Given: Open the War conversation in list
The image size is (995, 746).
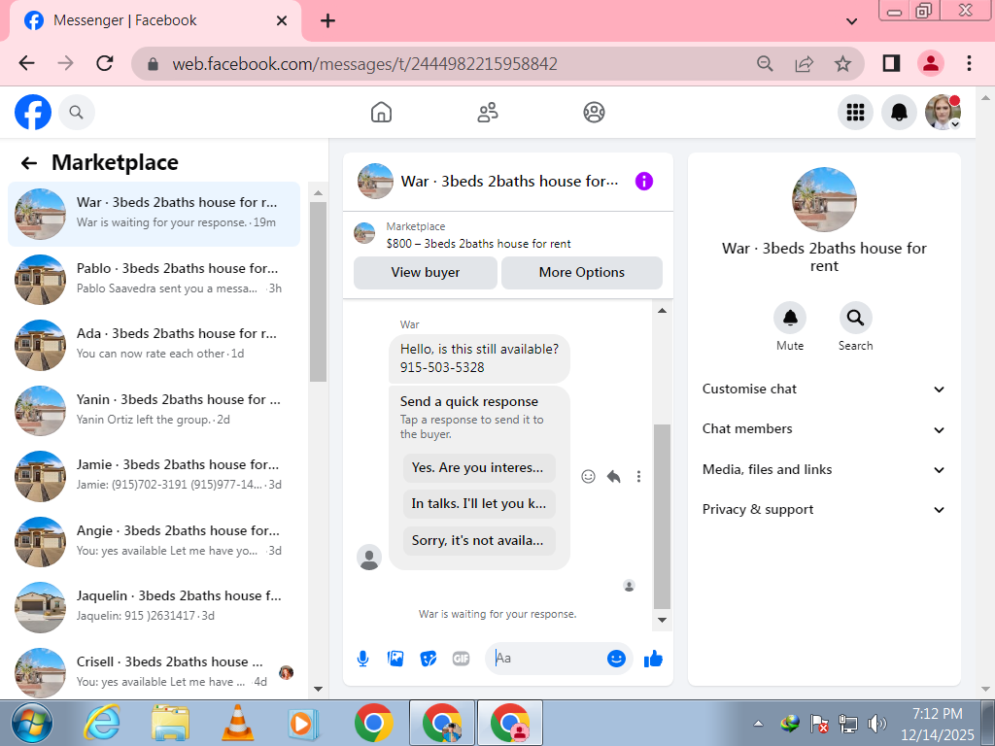Looking at the screenshot, I should click(x=154, y=214).
